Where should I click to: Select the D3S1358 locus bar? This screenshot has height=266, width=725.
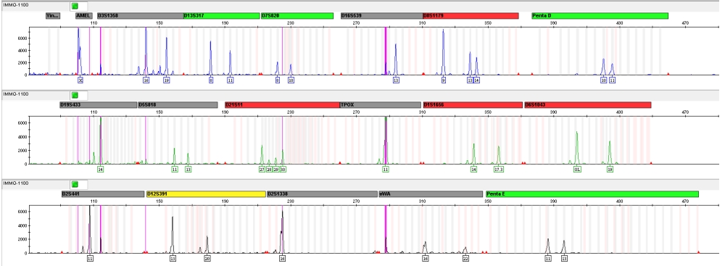click(141, 16)
